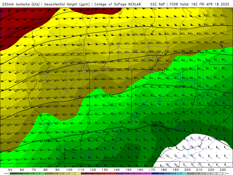Click the 100 knot colorbar label

69,170
